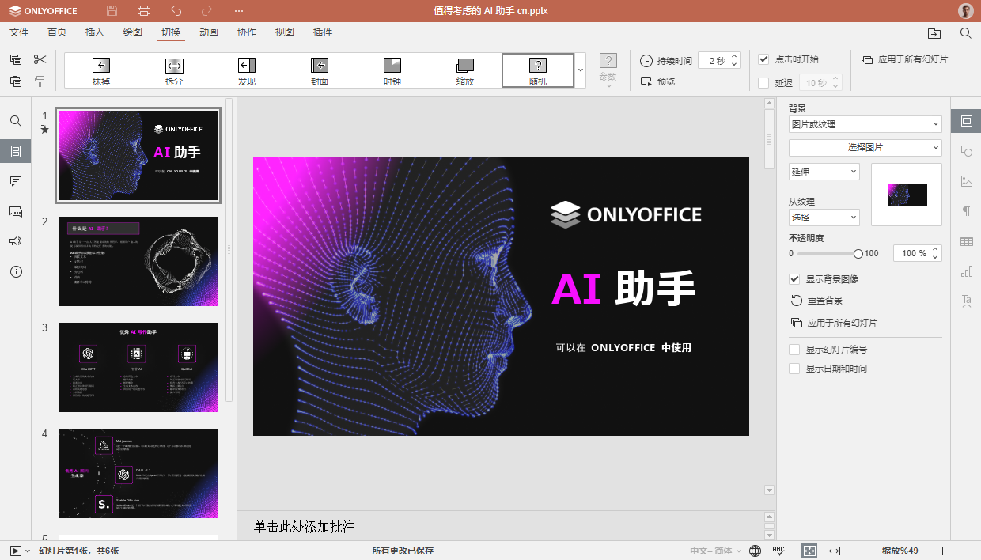Open the feedback speaker icon in left sidebar
This screenshot has height=560, width=981.
(x=16, y=241)
